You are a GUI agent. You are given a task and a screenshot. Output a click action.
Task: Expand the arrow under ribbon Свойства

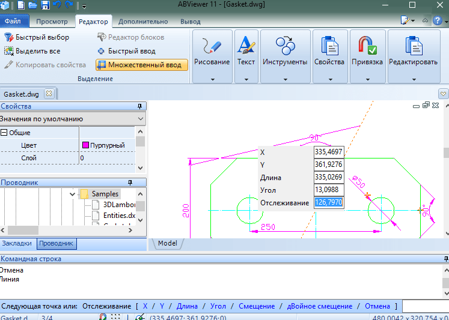pos(330,79)
